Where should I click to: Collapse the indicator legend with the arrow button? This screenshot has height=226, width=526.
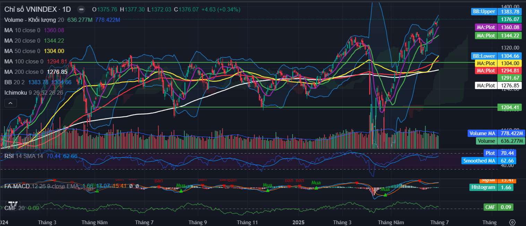point(10,103)
